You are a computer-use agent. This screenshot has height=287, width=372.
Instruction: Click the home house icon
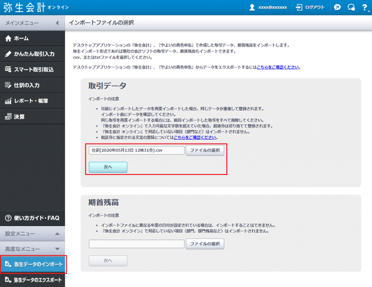pos(8,38)
